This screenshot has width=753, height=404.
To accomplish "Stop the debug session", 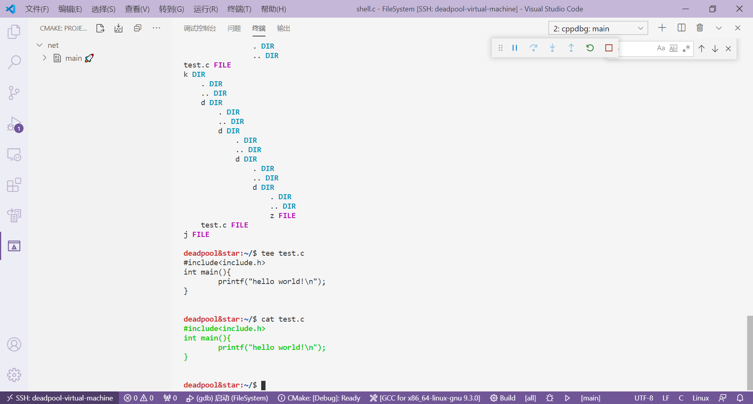I will tap(609, 48).
